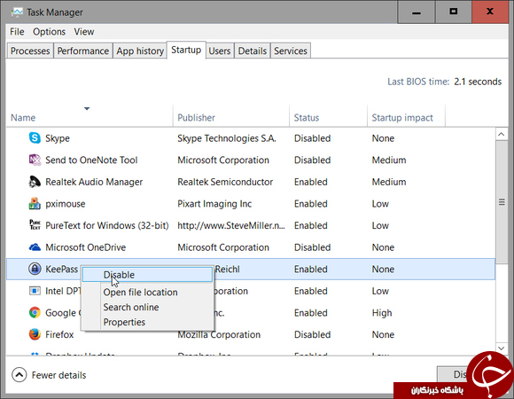This screenshot has width=514, height=399.
Task: Click the PureText app icon
Action: click(x=35, y=225)
